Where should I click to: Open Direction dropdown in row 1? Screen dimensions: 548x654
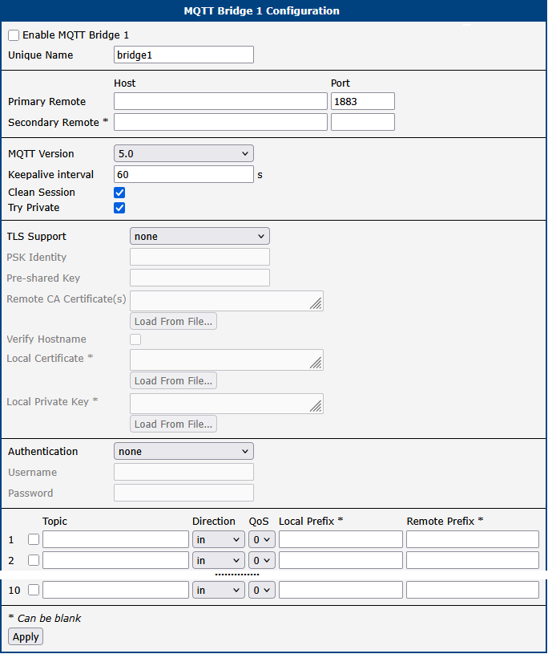[218, 539]
